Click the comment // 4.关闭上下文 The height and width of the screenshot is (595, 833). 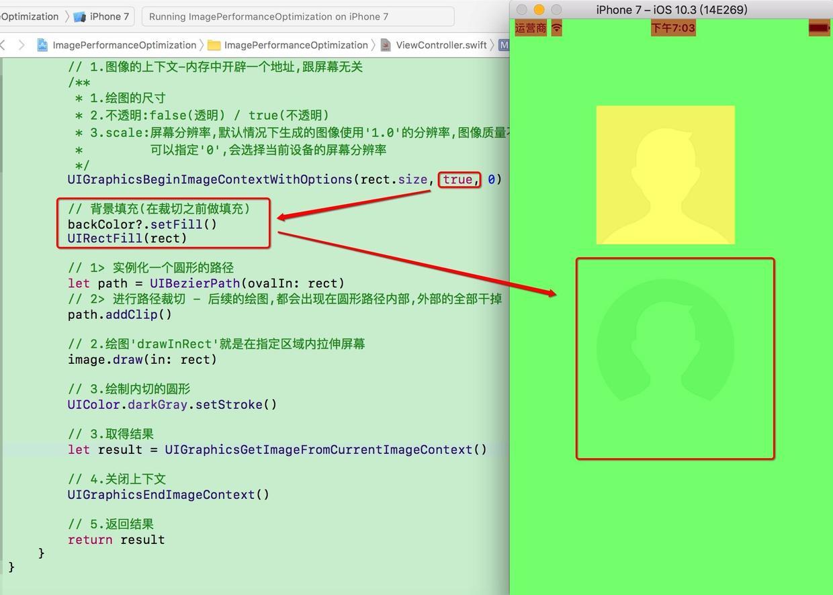coord(116,479)
